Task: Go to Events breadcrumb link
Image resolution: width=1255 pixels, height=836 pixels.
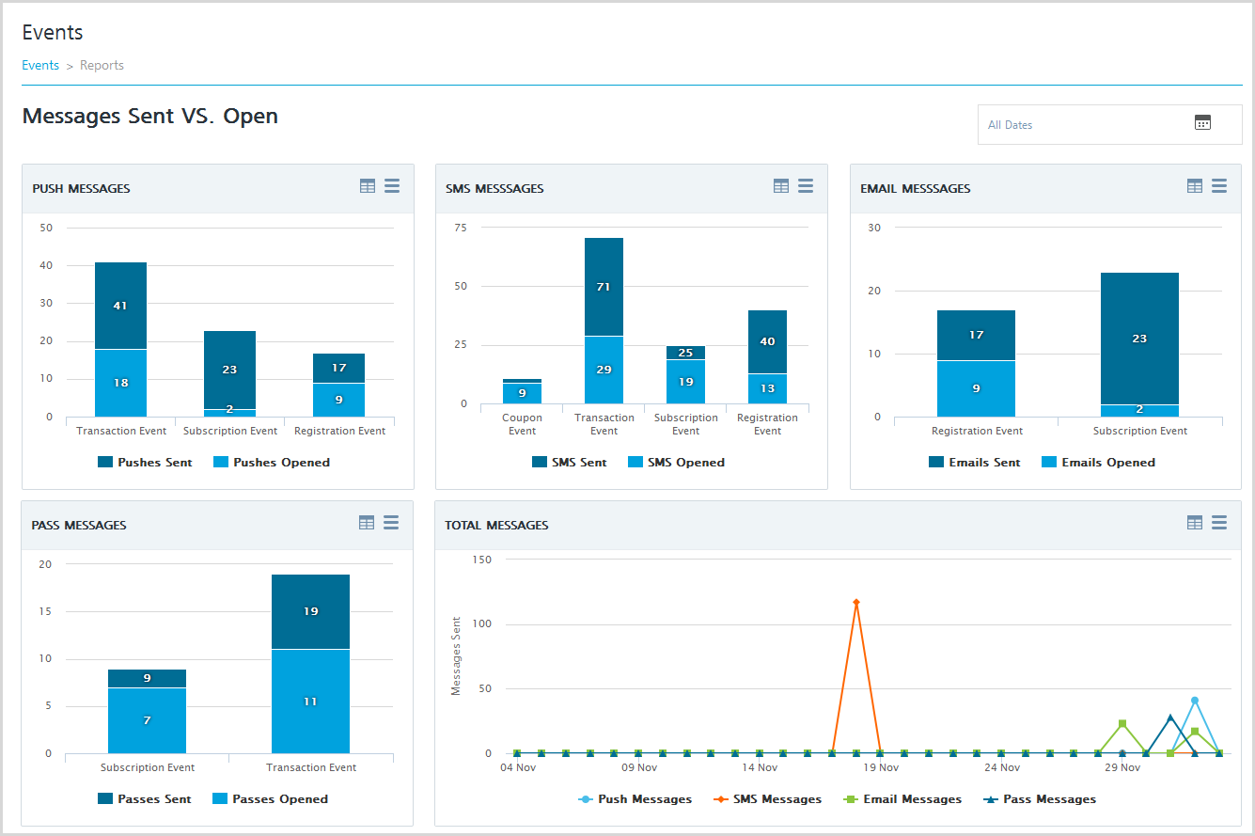Action: coord(40,65)
